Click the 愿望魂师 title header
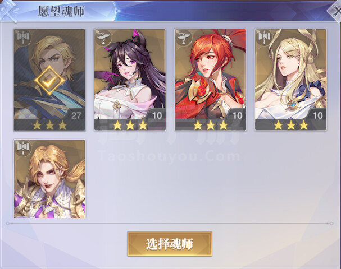The width and height of the screenshot is (341, 269). pos(61,11)
